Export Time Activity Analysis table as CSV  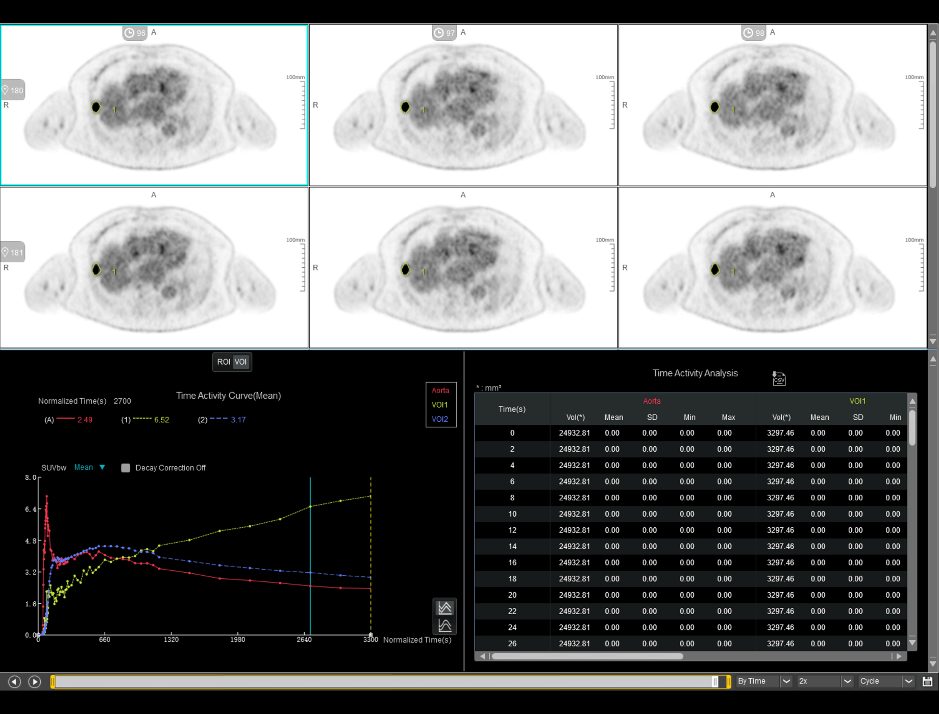click(778, 378)
